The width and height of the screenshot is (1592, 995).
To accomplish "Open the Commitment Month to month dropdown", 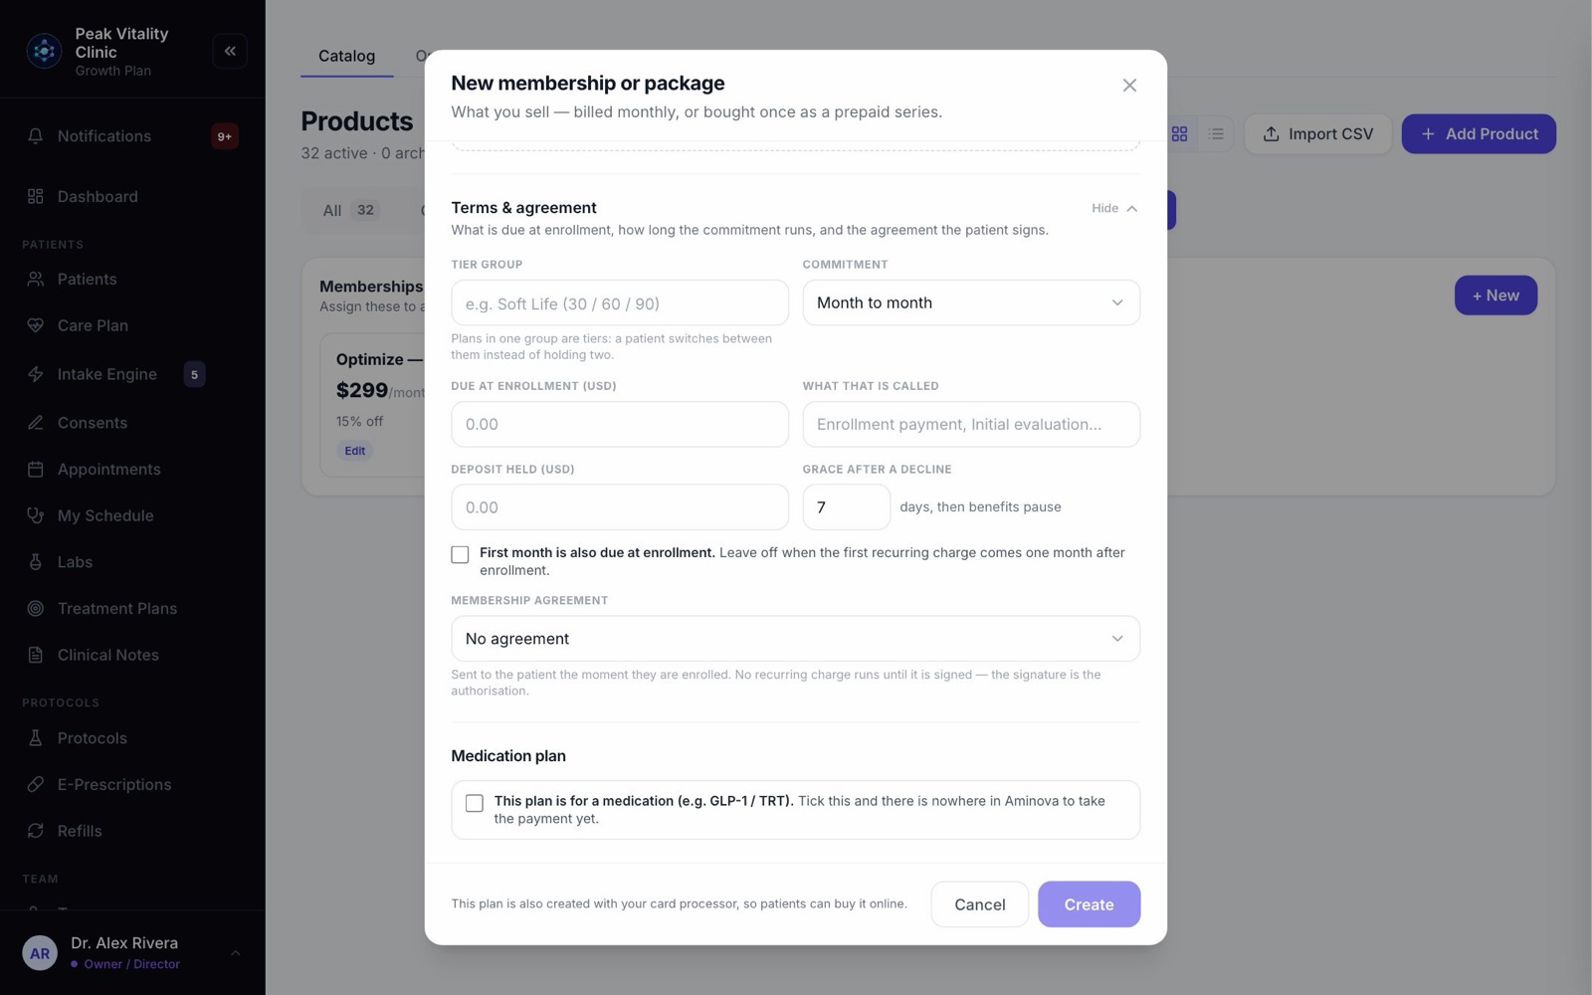I will coord(971,302).
